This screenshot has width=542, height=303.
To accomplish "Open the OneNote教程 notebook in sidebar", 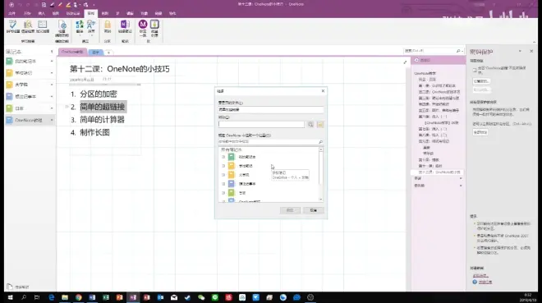I will point(29,120).
